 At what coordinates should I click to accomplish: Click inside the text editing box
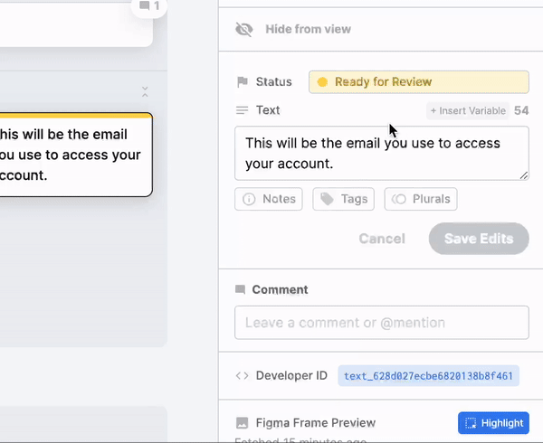coord(381,153)
